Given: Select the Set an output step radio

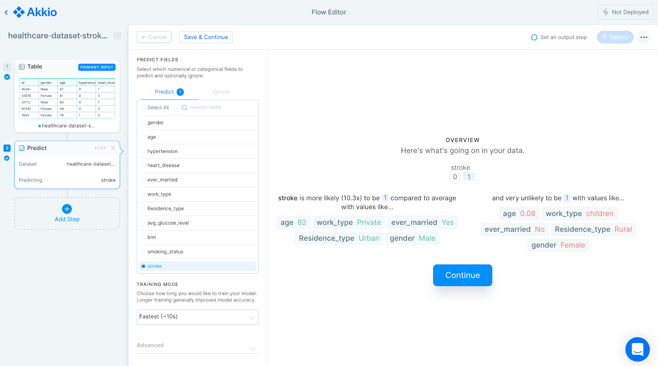Looking at the screenshot, I should pyautogui.click(x=534, y=37).
